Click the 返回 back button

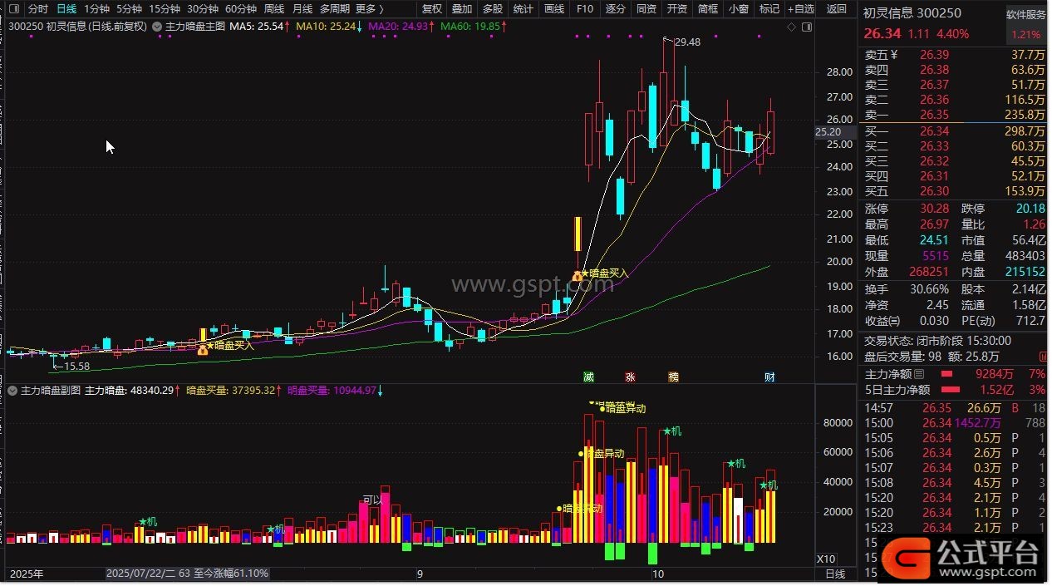[x=837, y=9]
